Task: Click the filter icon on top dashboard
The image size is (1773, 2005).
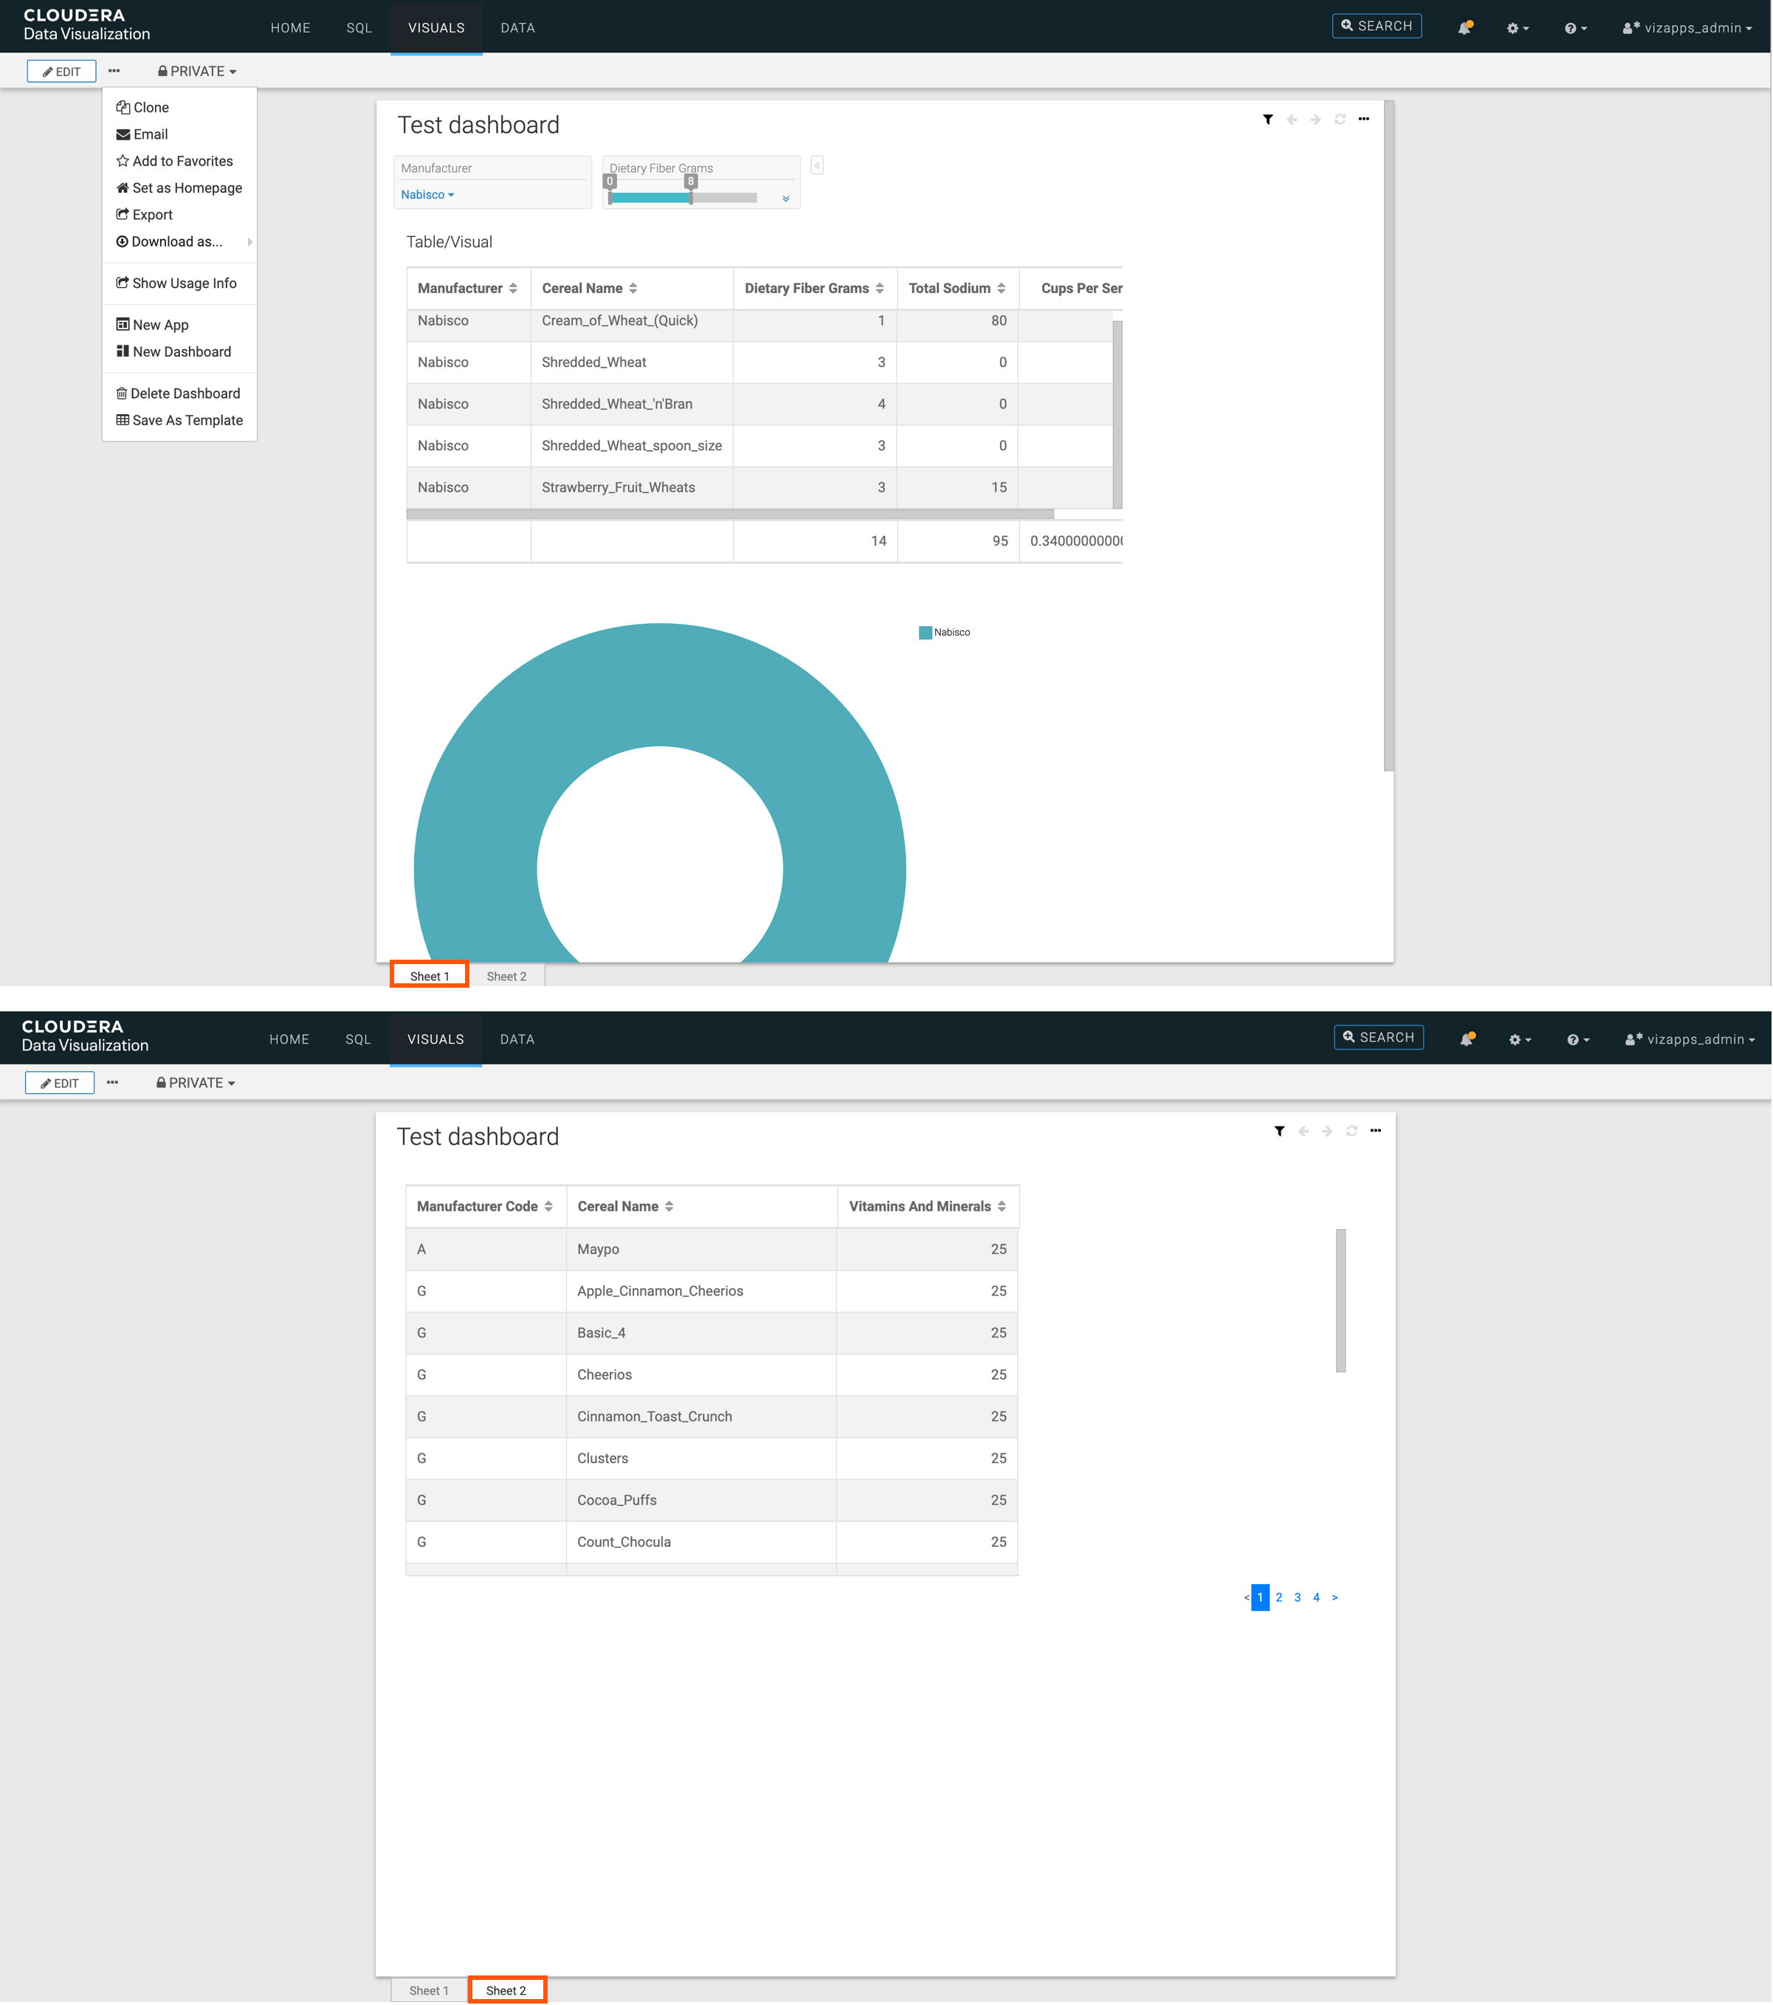Action: tap(1268, 120)
